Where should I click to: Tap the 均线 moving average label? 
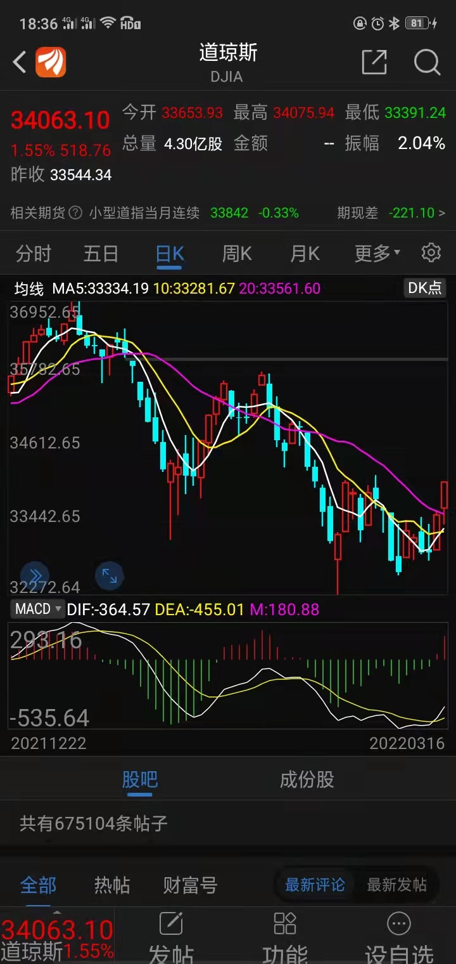pyautogui.click(x=29, y=289)
